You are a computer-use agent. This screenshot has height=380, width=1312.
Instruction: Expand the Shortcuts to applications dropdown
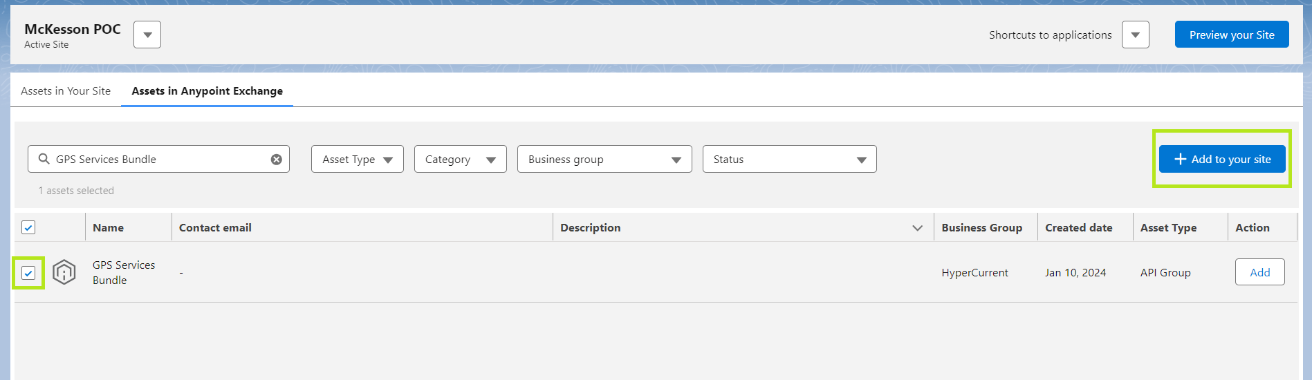pos(1135,35)
